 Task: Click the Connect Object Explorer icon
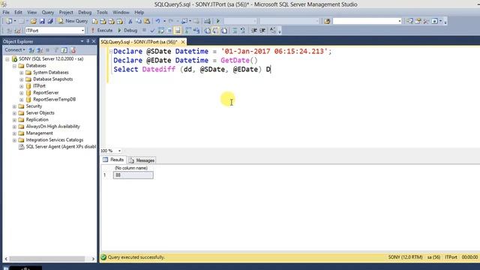click(x=31, y=50)
